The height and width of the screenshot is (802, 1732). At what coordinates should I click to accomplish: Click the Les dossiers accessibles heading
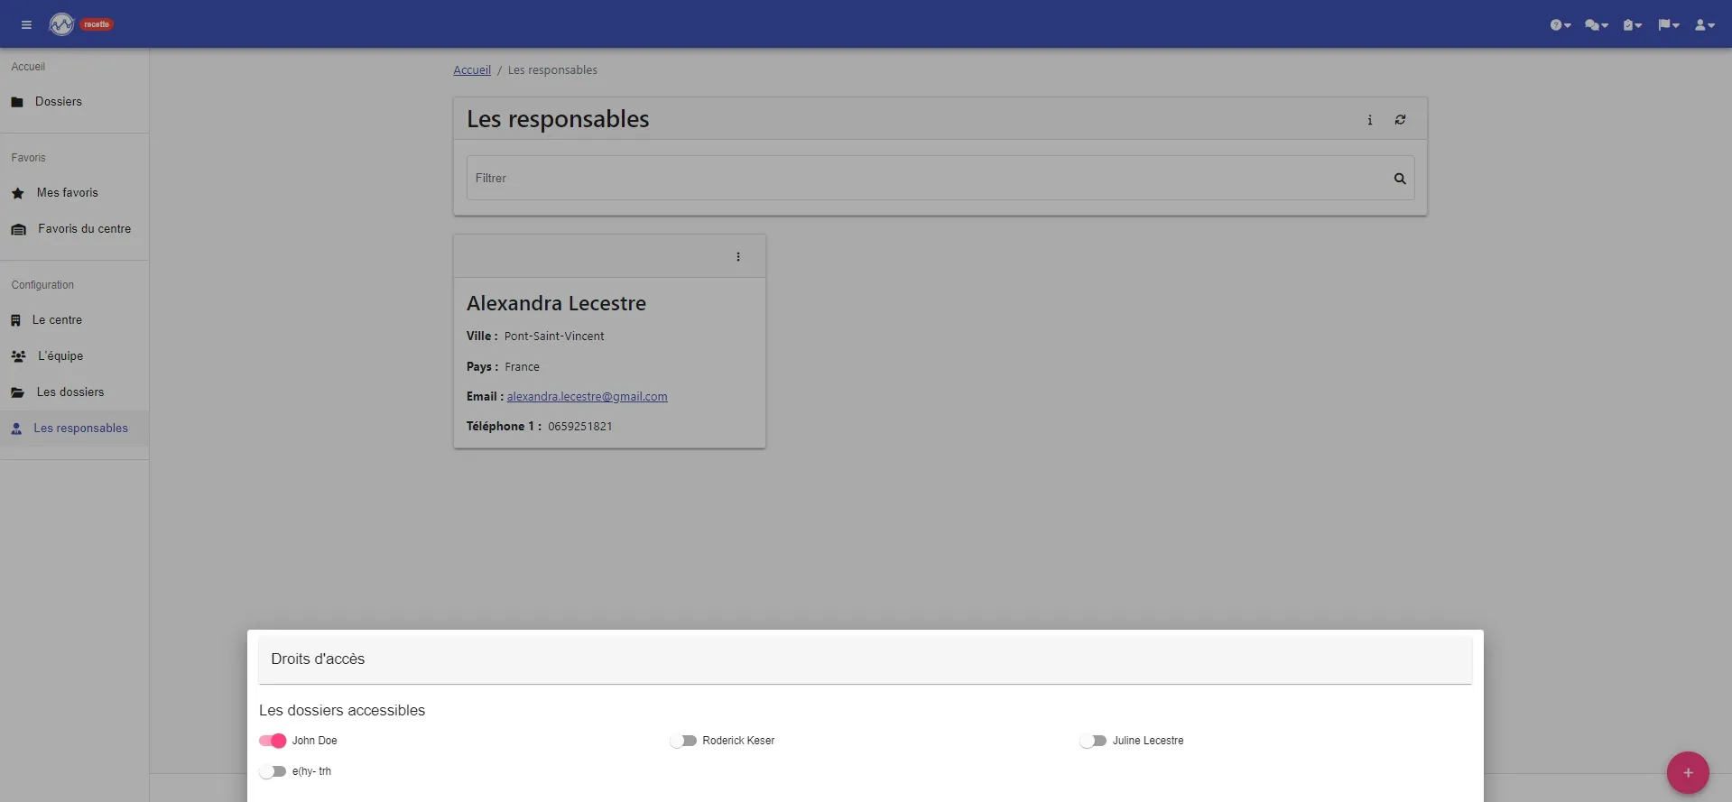point(342,711)
